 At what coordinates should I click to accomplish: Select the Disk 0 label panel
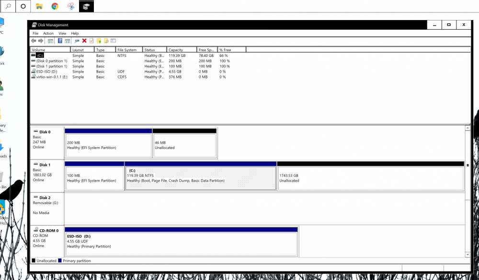point(47,143)
